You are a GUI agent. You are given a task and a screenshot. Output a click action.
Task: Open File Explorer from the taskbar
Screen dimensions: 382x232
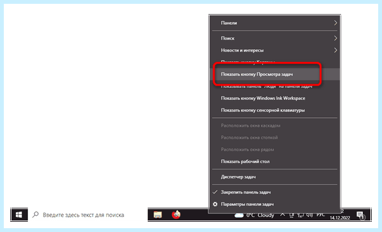[158, 215]
